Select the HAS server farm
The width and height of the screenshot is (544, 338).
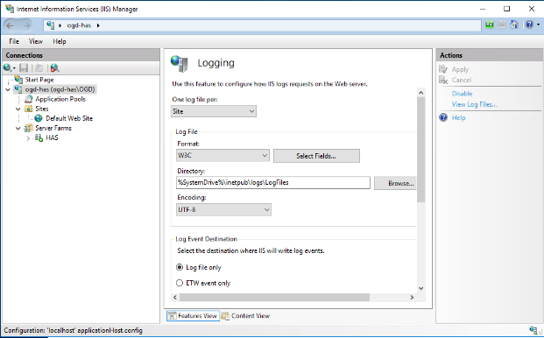click(52, 138)
